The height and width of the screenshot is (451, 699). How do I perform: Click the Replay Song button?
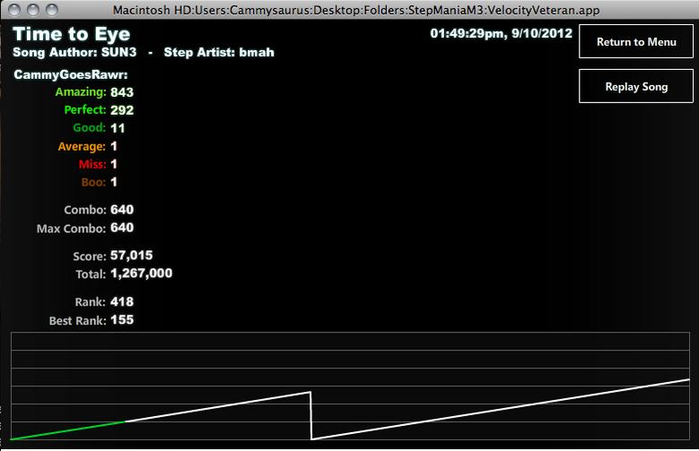[x=635, y=86]
